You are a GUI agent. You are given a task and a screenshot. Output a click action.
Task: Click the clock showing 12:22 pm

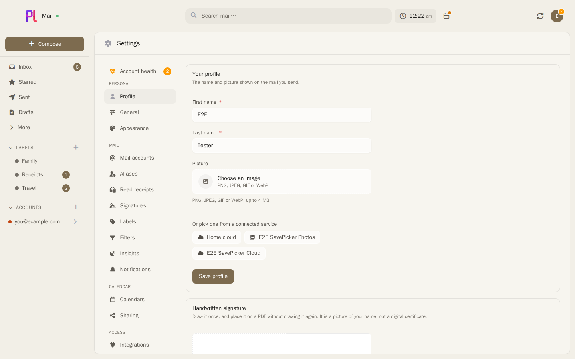[x=415, y=16]
